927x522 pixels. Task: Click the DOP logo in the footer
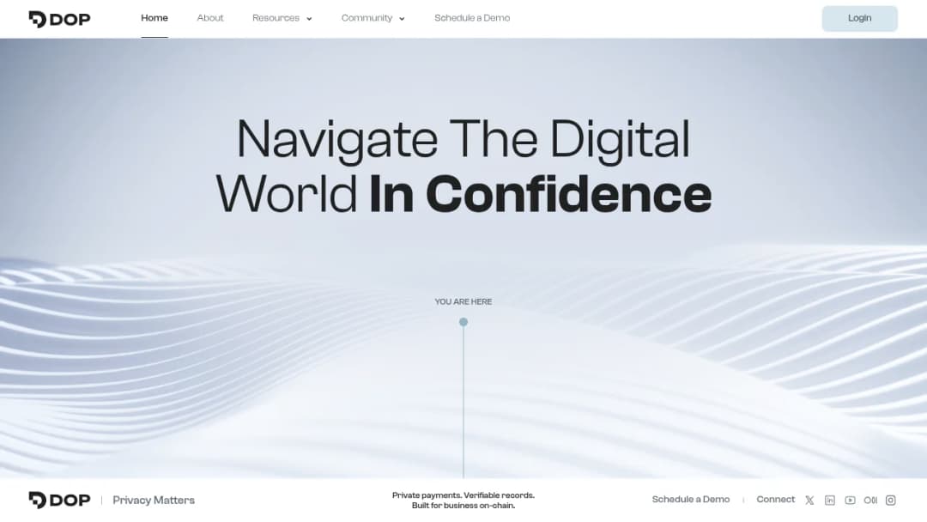point(60,501)
